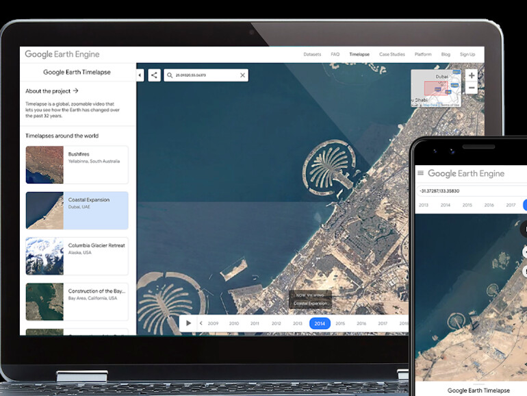527x396 pixels.
Task: Select 2013 on the phone timeline
Action: point(424,205)
